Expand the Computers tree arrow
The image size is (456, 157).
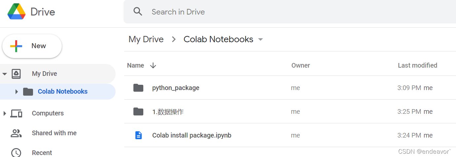pyautogui.click(x=5, y=113)
